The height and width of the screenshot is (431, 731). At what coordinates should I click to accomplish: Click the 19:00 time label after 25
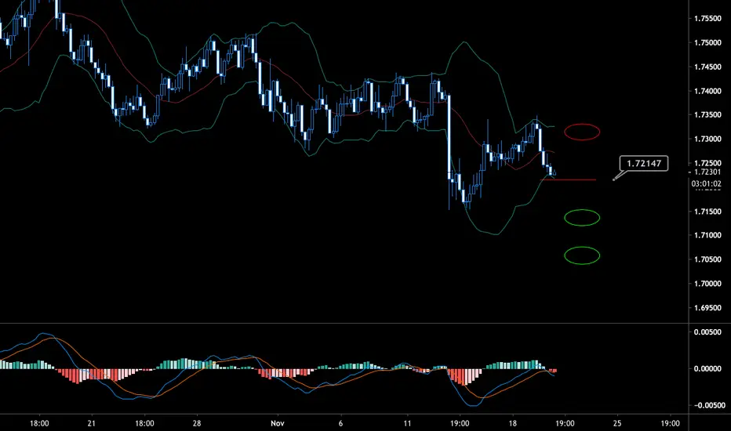click(x=671, y=423)
